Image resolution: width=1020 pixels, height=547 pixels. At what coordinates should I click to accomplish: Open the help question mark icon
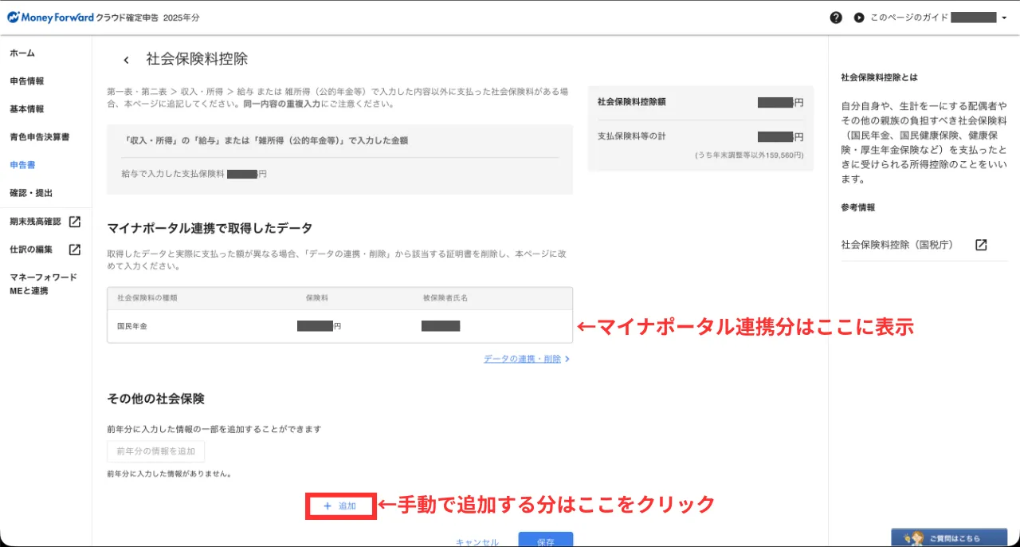click(836, 18)
